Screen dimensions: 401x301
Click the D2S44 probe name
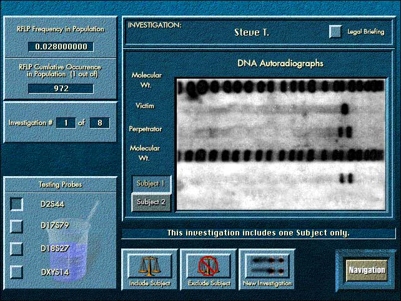(x=52, y=204)
